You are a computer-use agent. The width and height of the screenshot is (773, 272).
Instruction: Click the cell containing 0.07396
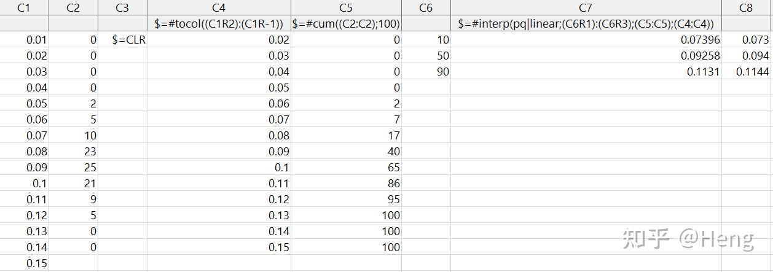pos(586,40)
